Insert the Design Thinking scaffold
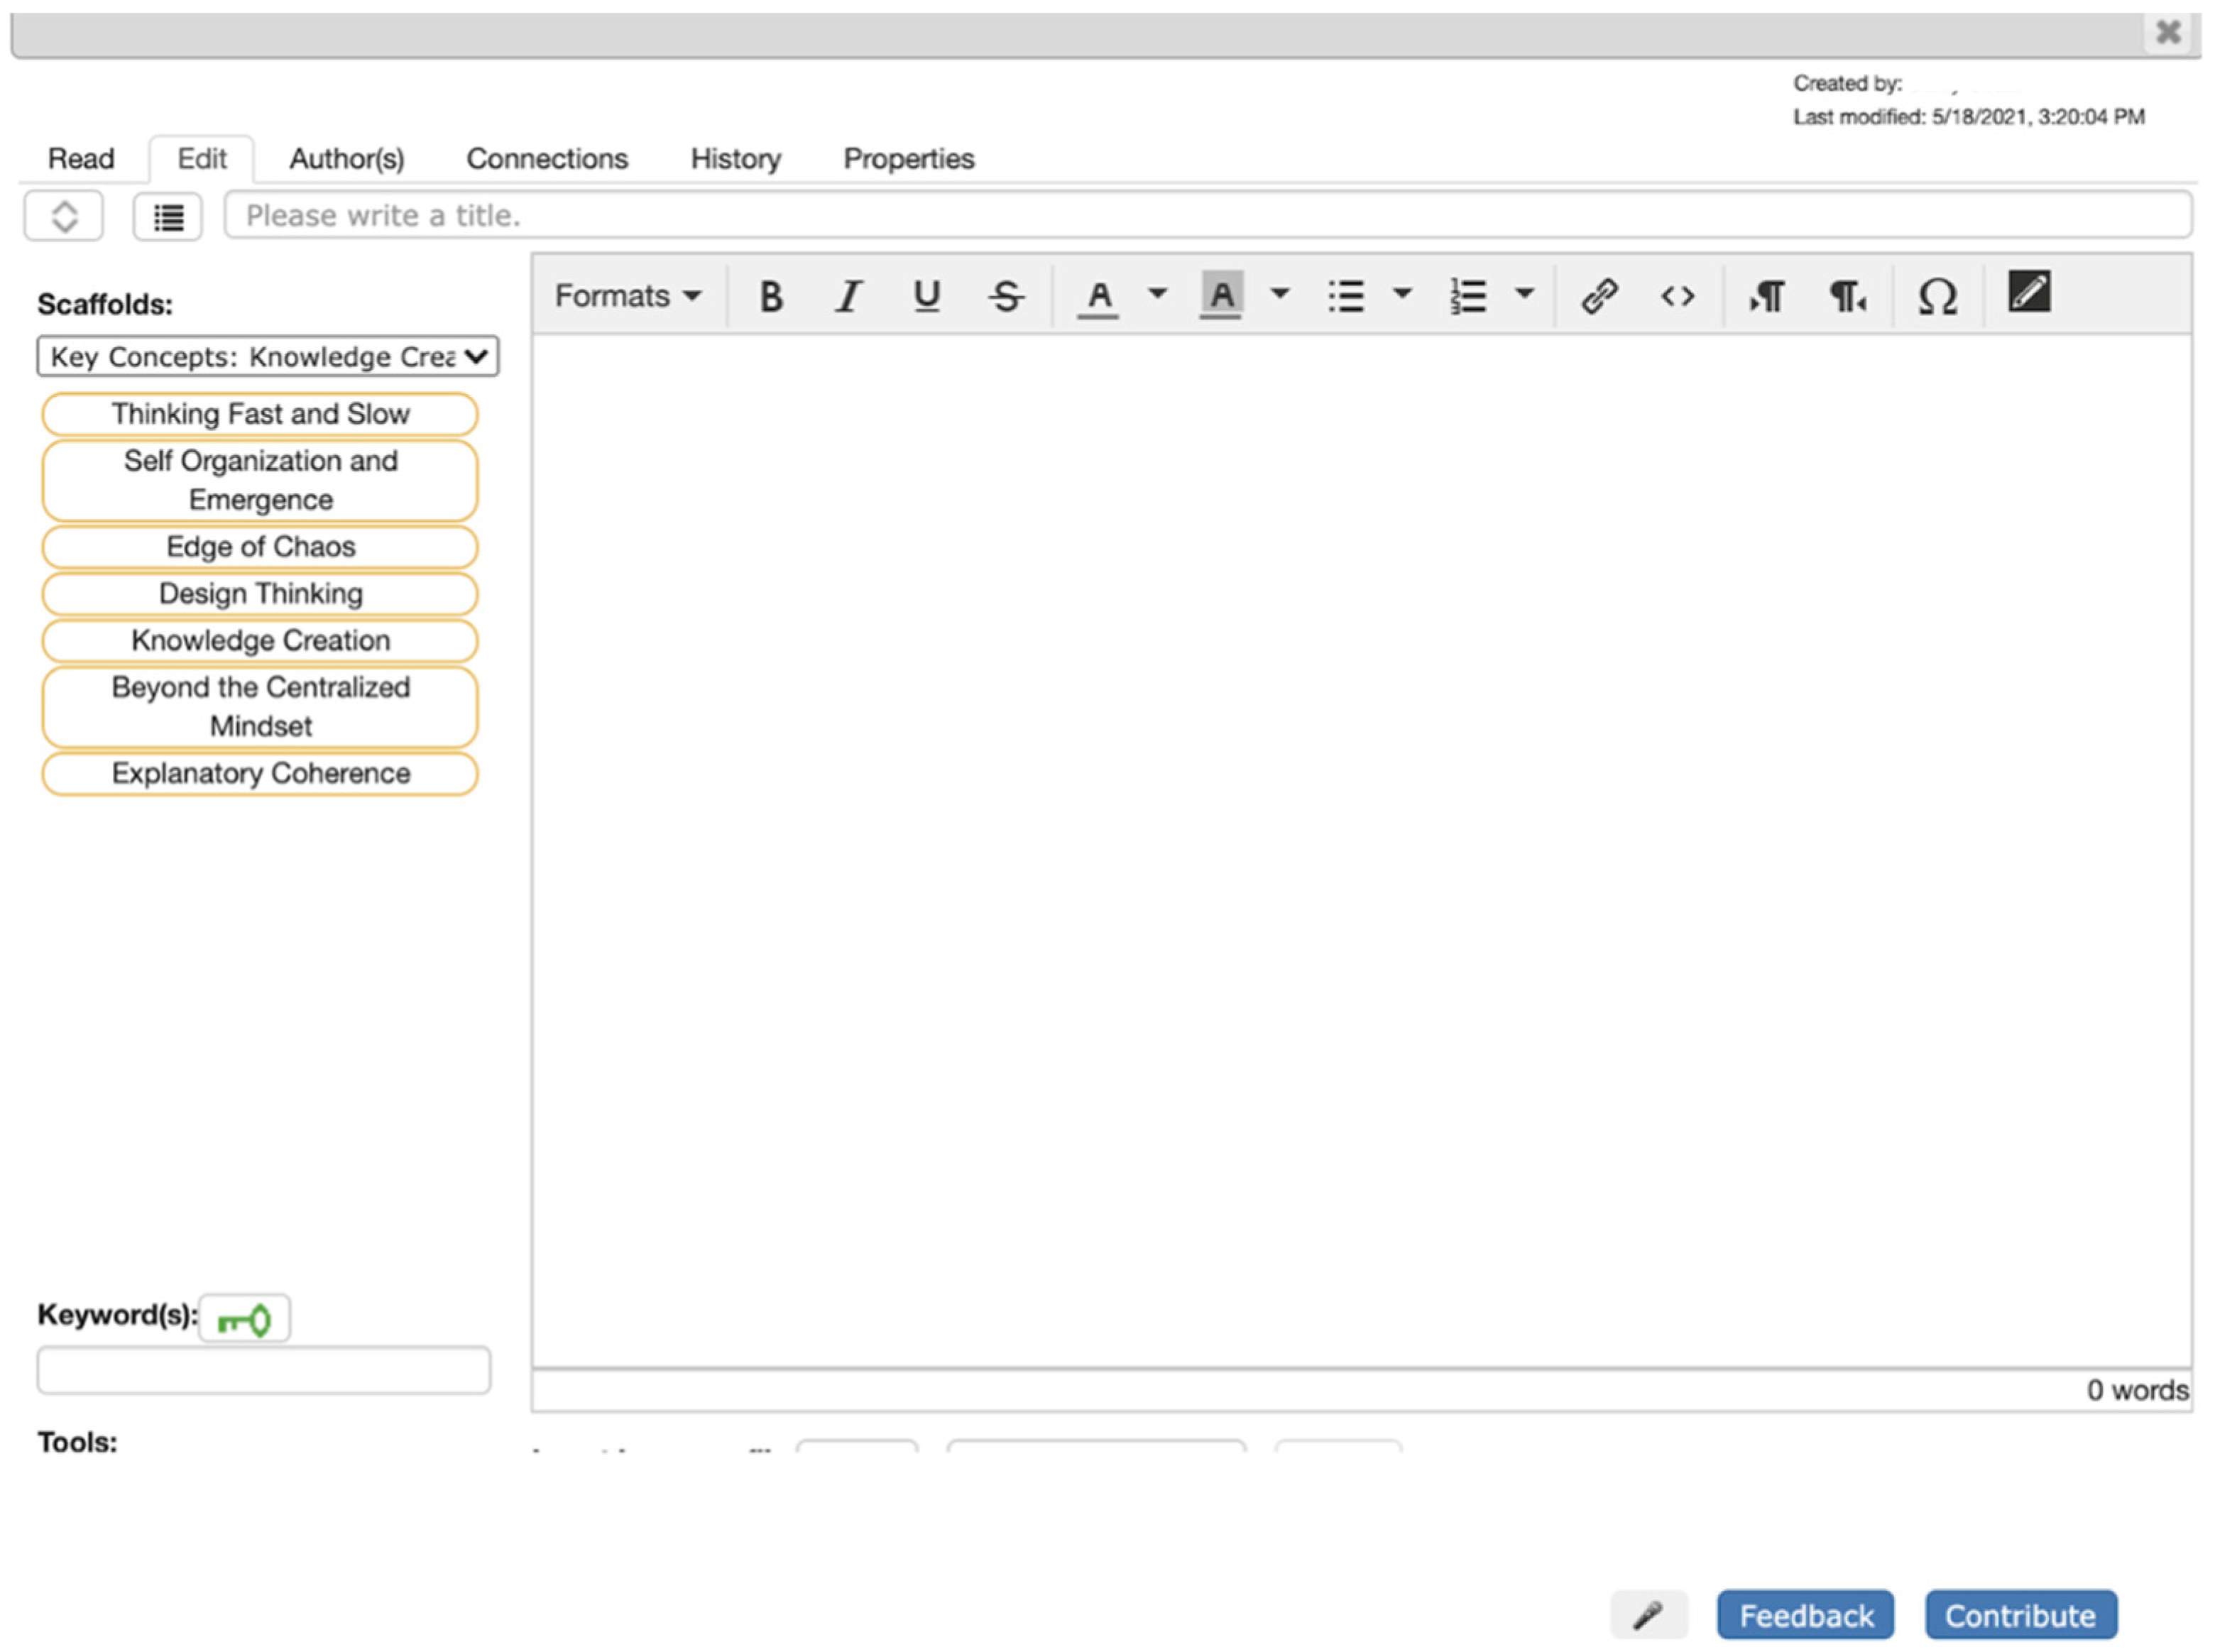2215x1652 pixels. (260, 594)
